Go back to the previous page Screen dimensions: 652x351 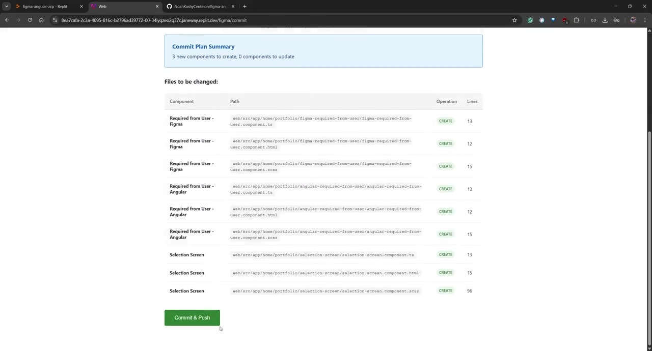point(7,20)
